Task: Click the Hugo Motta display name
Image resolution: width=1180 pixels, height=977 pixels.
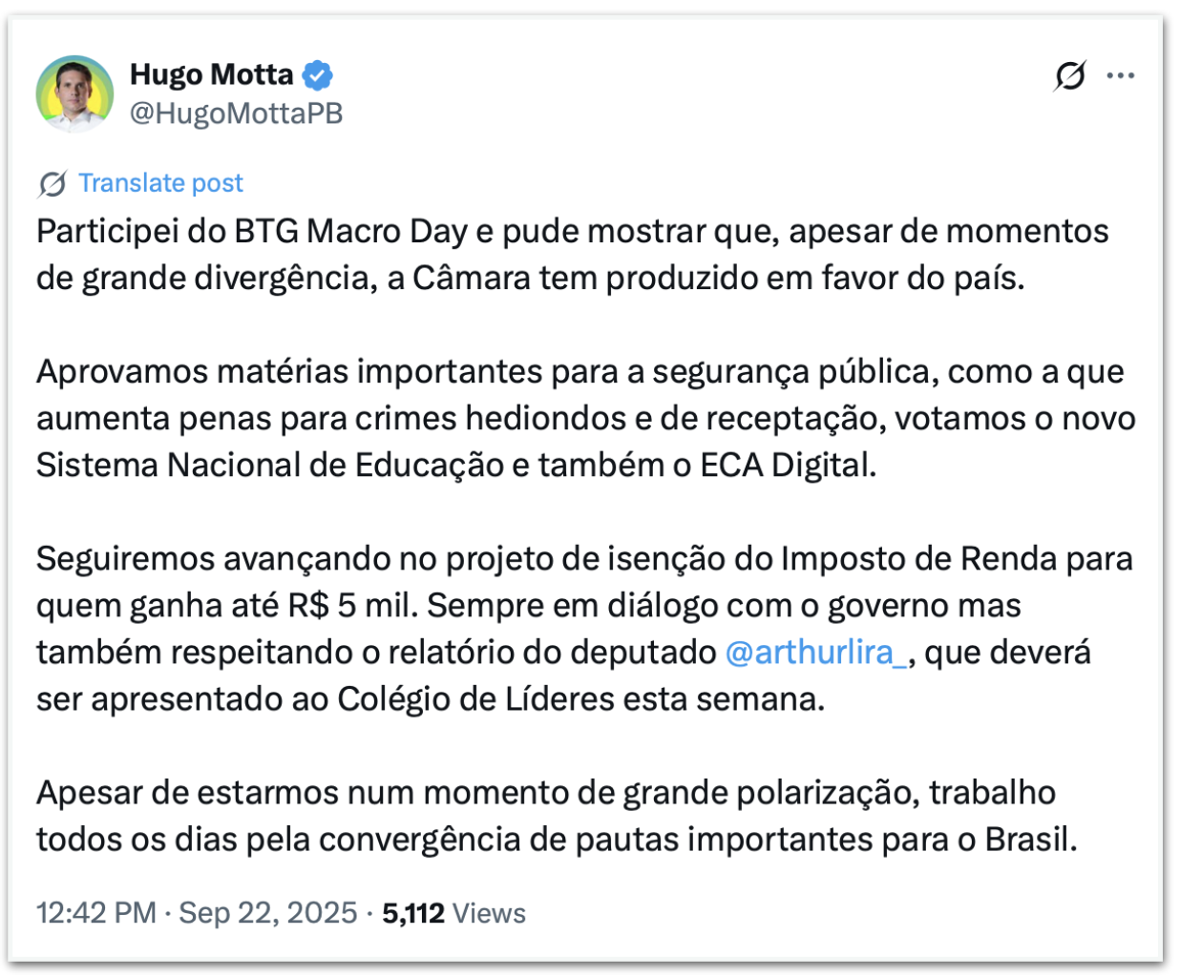Action: pyautogui.click(x=212, y=74)
